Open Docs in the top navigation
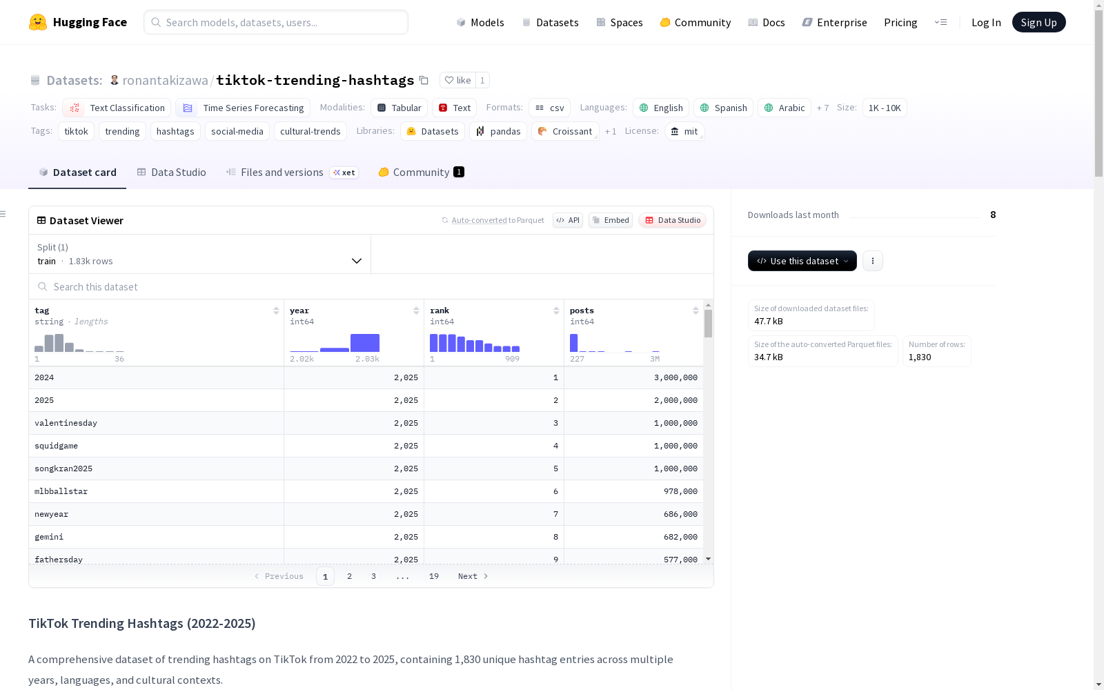This screenshot has width=1104, height=690. (x=767, y=22)
